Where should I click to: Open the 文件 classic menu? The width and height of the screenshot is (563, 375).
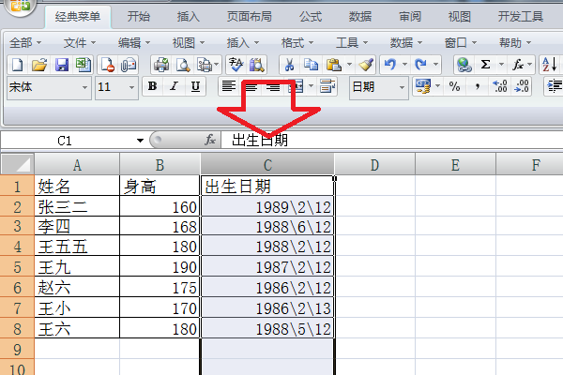click(x=80, y=43)
